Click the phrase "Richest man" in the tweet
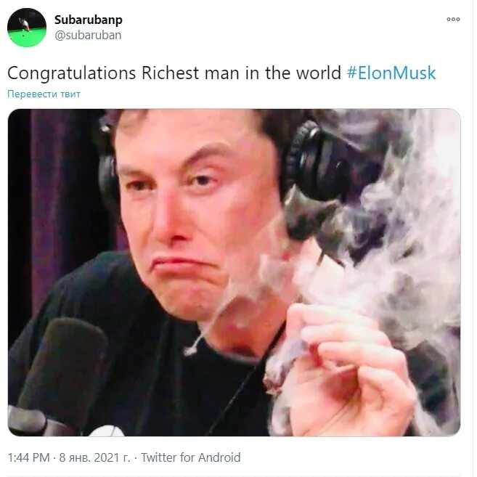The height and width of the screenshot is (477, 477). coord(190,73)
